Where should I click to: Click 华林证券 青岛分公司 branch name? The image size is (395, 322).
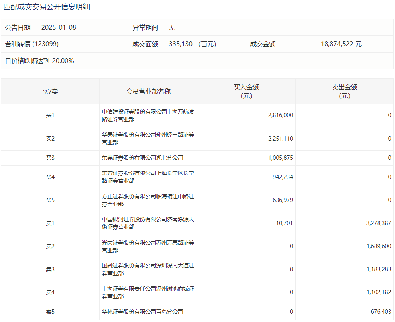coord(143,312)
